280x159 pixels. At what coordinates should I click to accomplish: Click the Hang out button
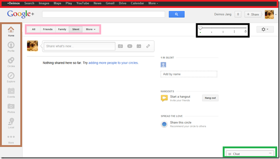(210, 98)
